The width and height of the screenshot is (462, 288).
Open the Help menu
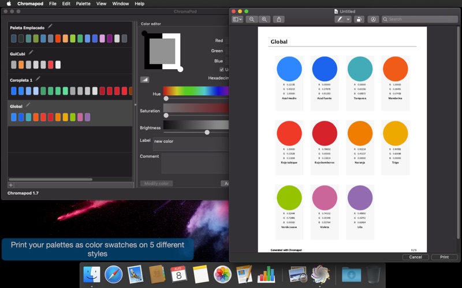click(139, 3)
